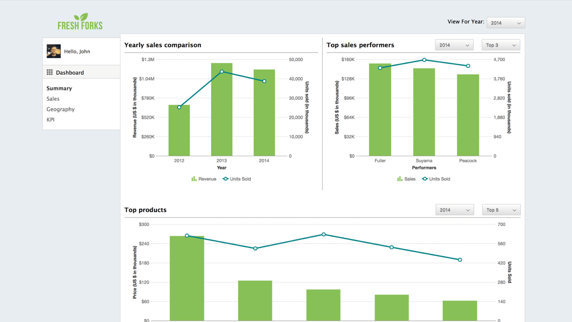Select the 2013 units sold data point
The height and width of the screenshot is (322, 572).
[222, 72]
